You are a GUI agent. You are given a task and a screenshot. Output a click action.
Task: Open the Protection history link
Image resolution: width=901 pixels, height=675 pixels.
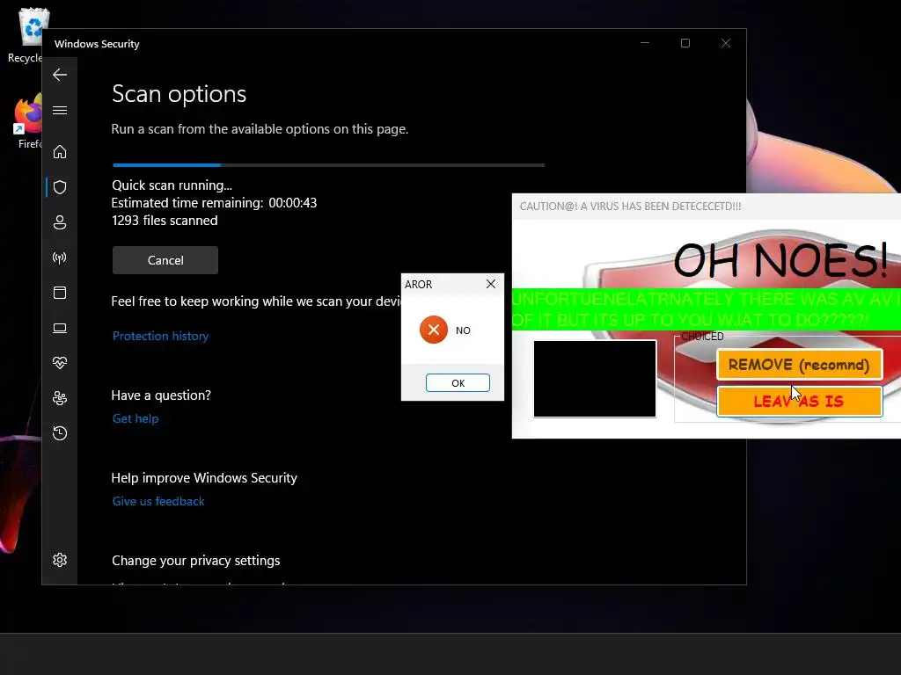(x=160, y=336)
